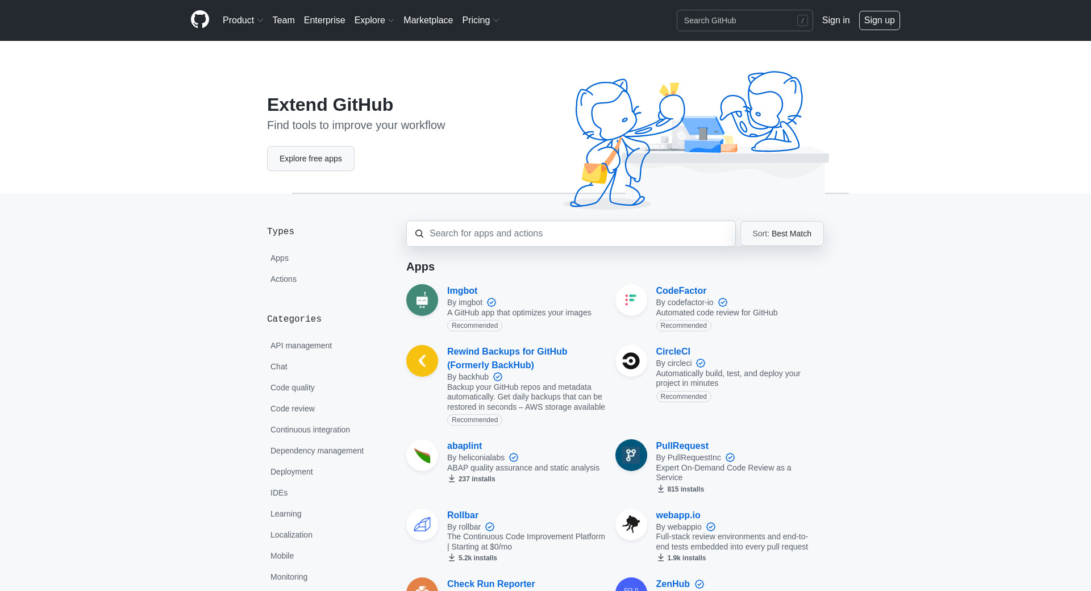Click the verified badge next to backhub
The height and width of the screenshot is (591, 1091).
(498, 377)
